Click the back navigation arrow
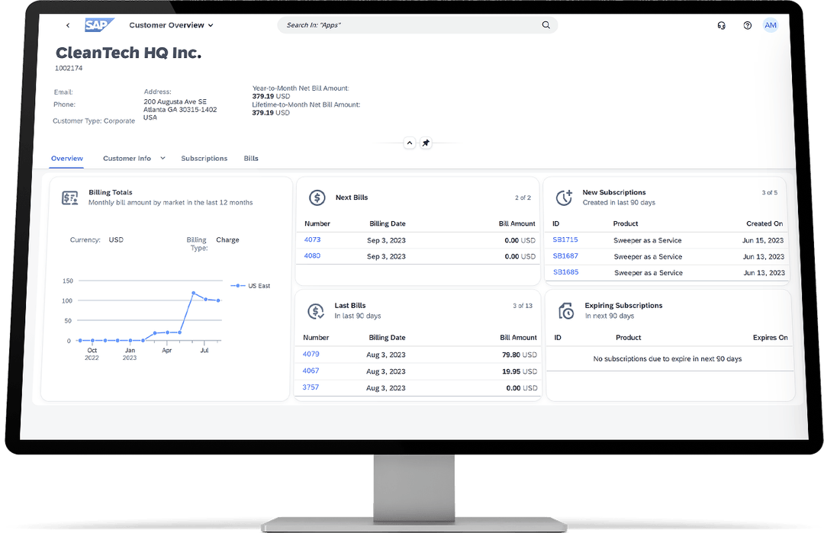The height and width of the screenshot is (533, 824). (68, 24)
